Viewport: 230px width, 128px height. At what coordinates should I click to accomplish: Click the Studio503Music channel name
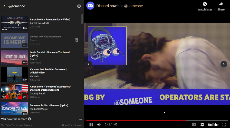click(39, 109)
